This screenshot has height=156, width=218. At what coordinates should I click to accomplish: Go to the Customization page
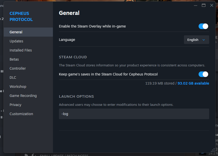point(21,114)
